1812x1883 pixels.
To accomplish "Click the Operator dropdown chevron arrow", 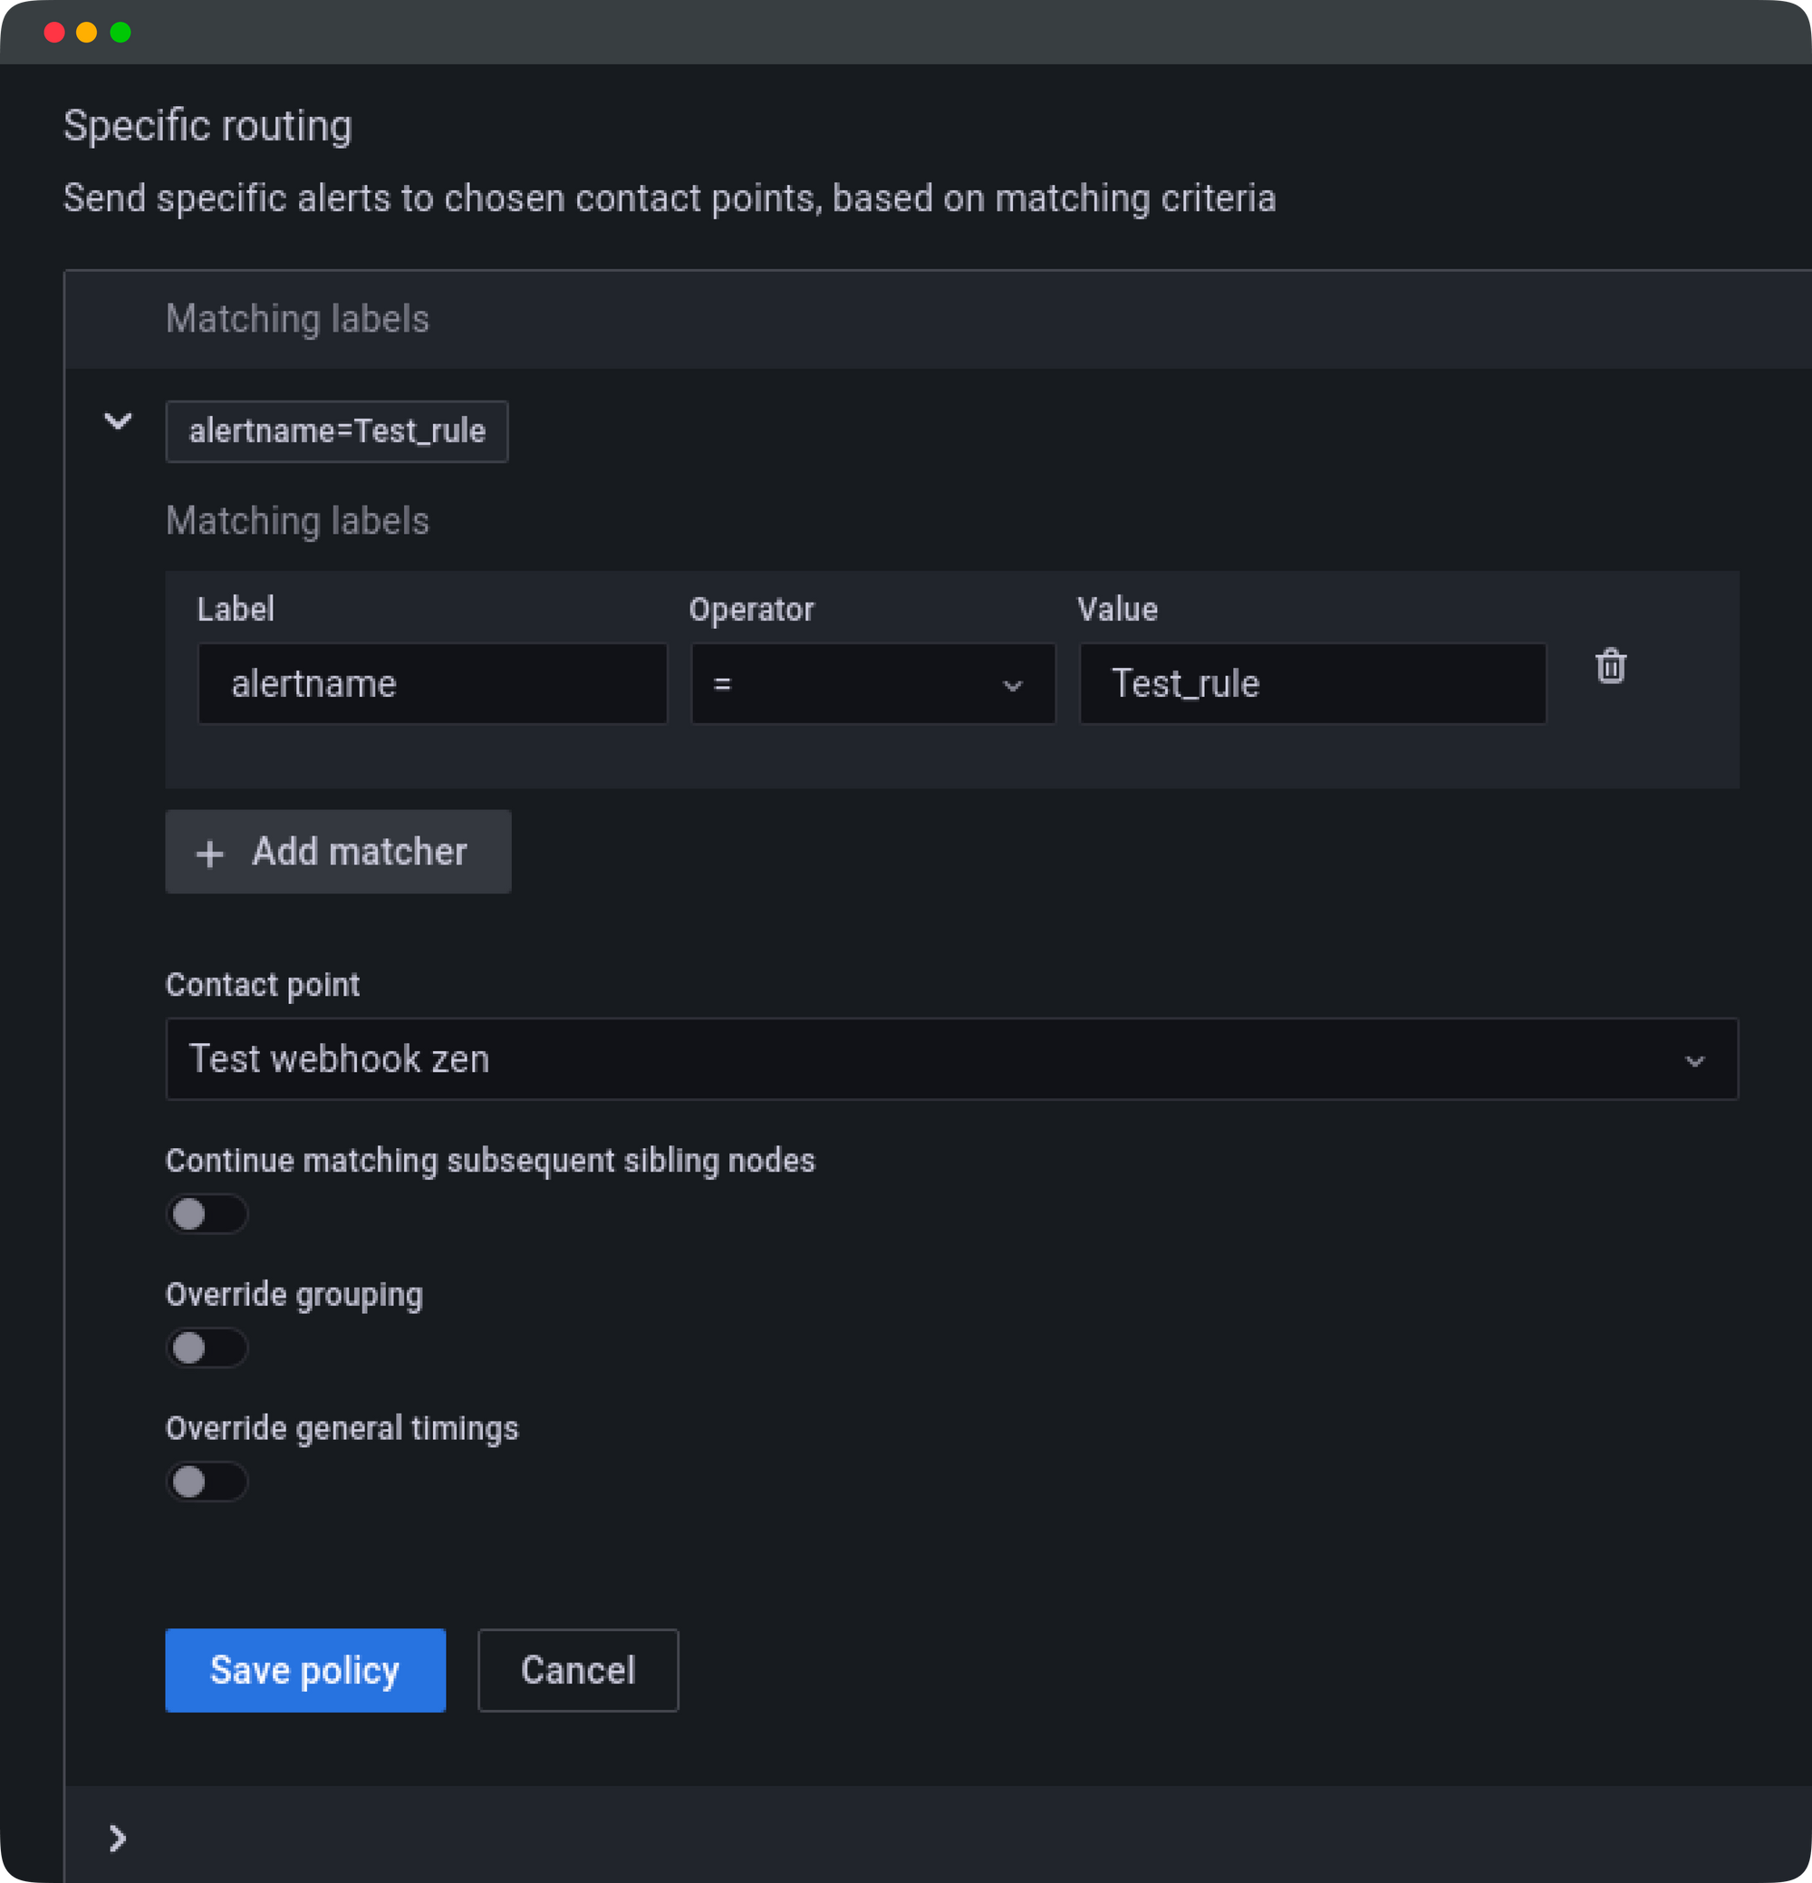I will [1012, 686].
